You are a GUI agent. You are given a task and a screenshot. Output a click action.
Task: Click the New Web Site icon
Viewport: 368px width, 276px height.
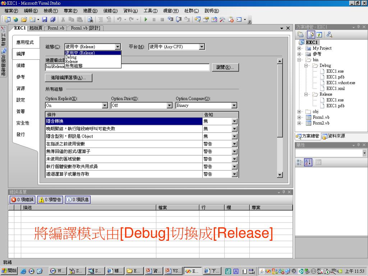(x=15, y=19)
